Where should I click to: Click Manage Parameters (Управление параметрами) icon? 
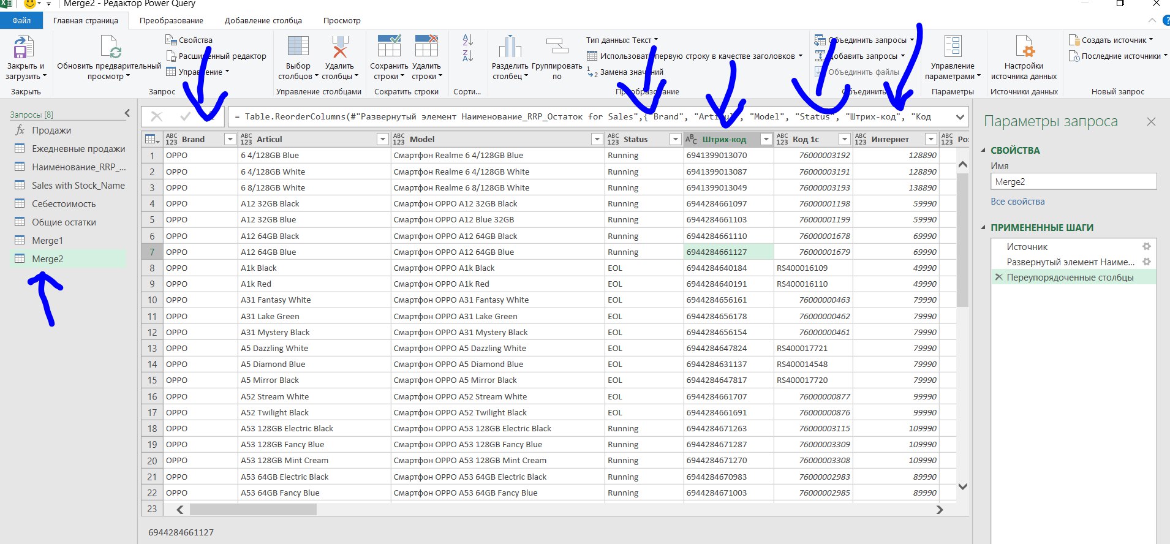point(953,47)
